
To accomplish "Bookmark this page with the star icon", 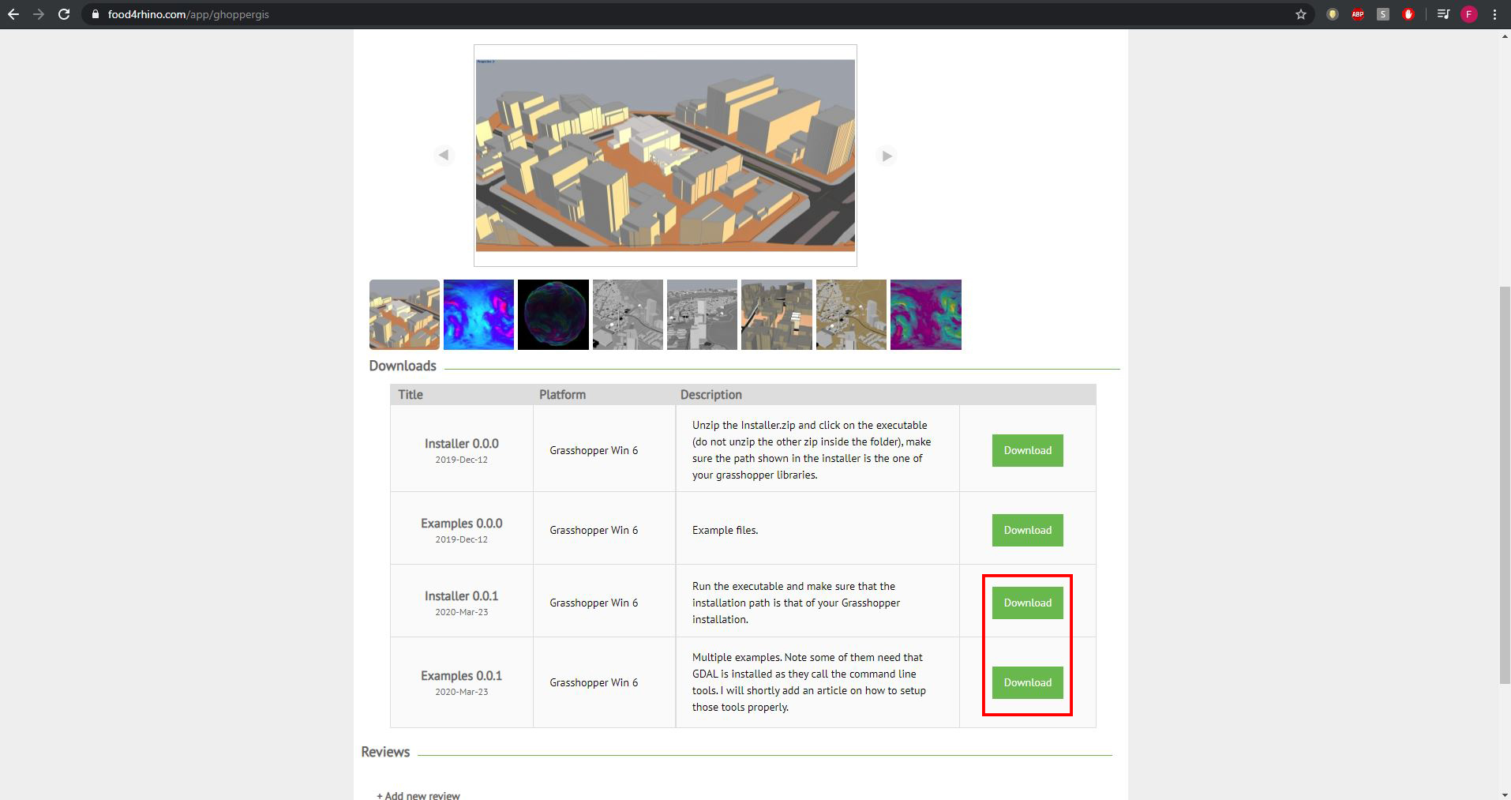I will pos(1301,14).
